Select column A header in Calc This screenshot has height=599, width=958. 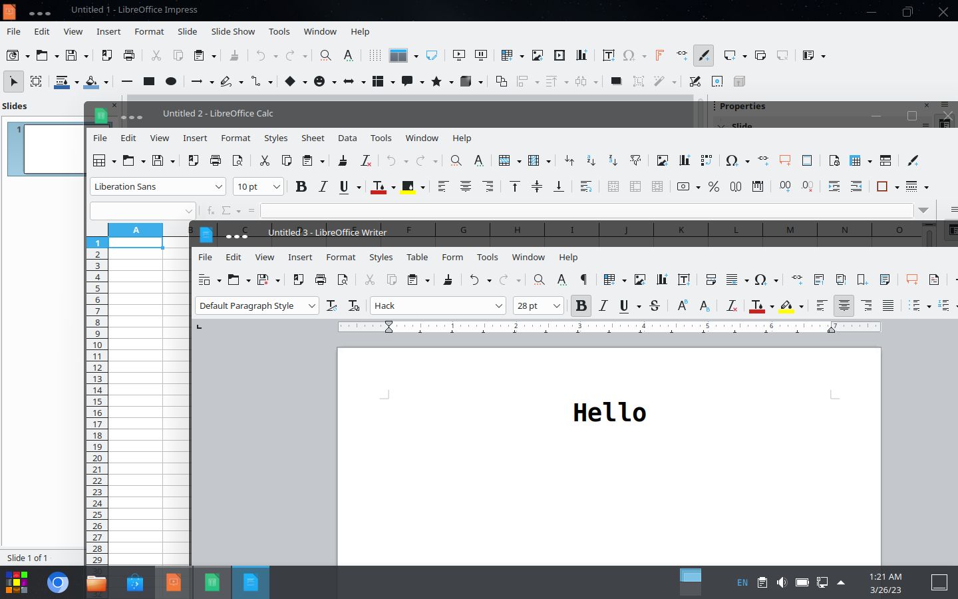[136, 230]
